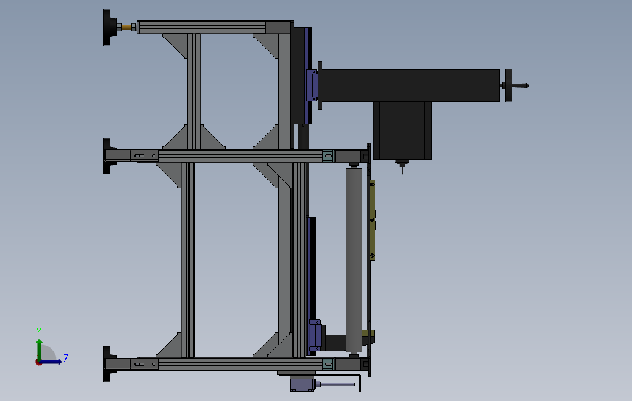Pick the black motor block under the actuator
Image resolution: width=632 pixels, height=401 pixels.
coord(402,130)
